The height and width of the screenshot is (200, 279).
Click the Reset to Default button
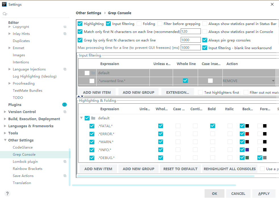(x=180, y=169)
